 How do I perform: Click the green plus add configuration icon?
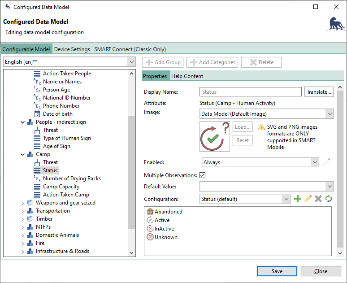click(298, 199)
